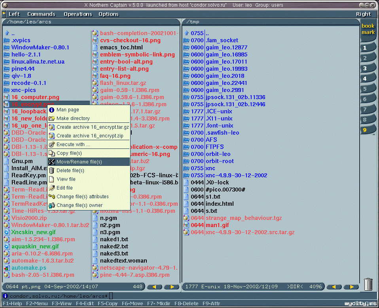Click the Change file(s) attributes icon
The width and height of the screenshot is (379, 308).
point(51,197)
